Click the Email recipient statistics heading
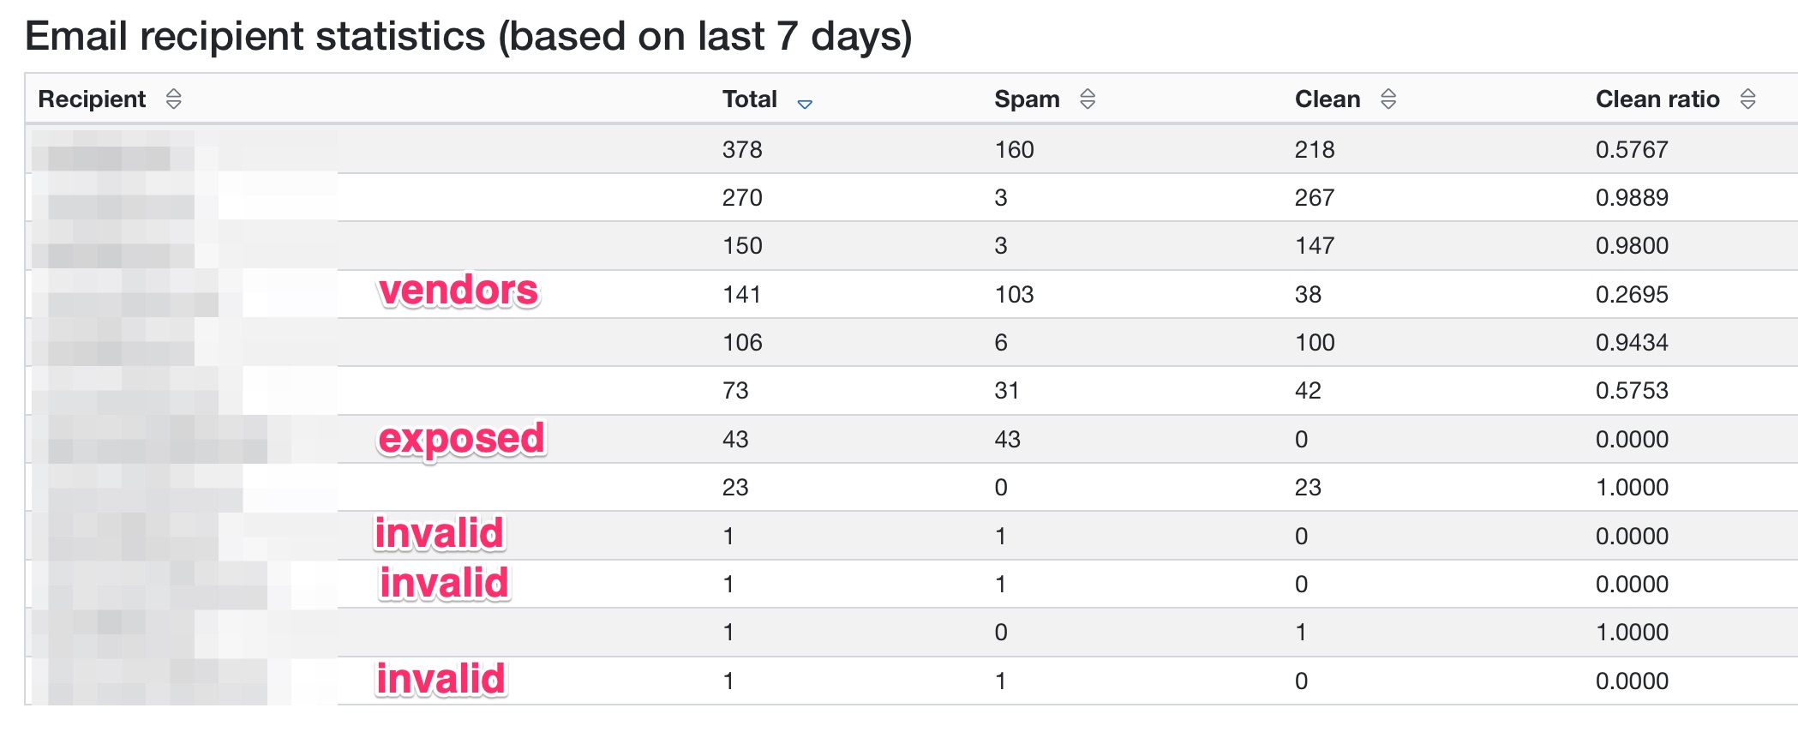1798x732 pixels. 469,36
